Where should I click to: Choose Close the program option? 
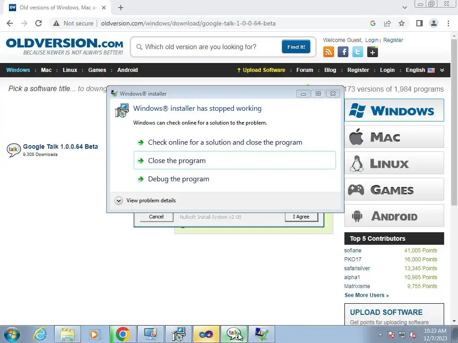[x=234, y=160]
